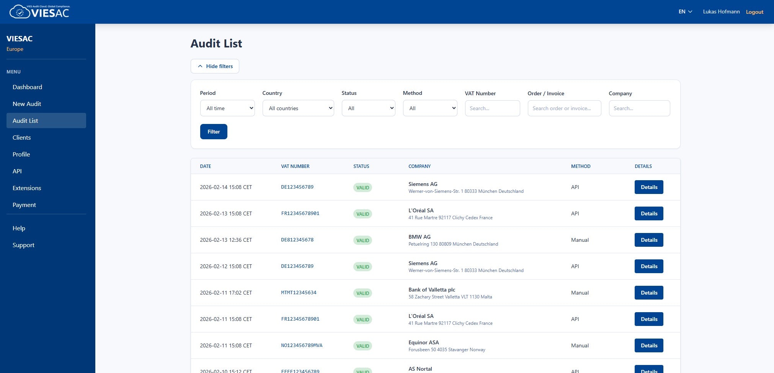Click Logout in the top bar
This screenshot has height=373, width=774.
pyautogui.click(x=754, y=12)
